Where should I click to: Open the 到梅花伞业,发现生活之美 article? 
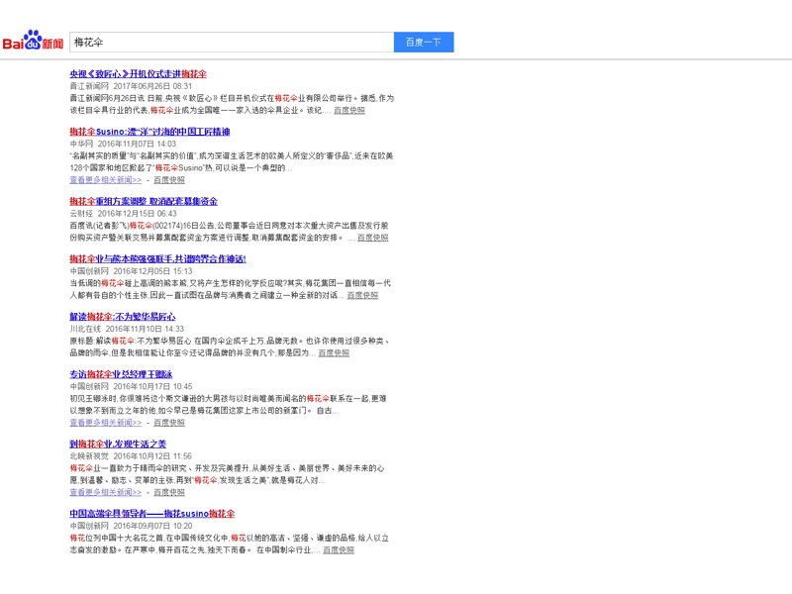click(x=118, y=444)
